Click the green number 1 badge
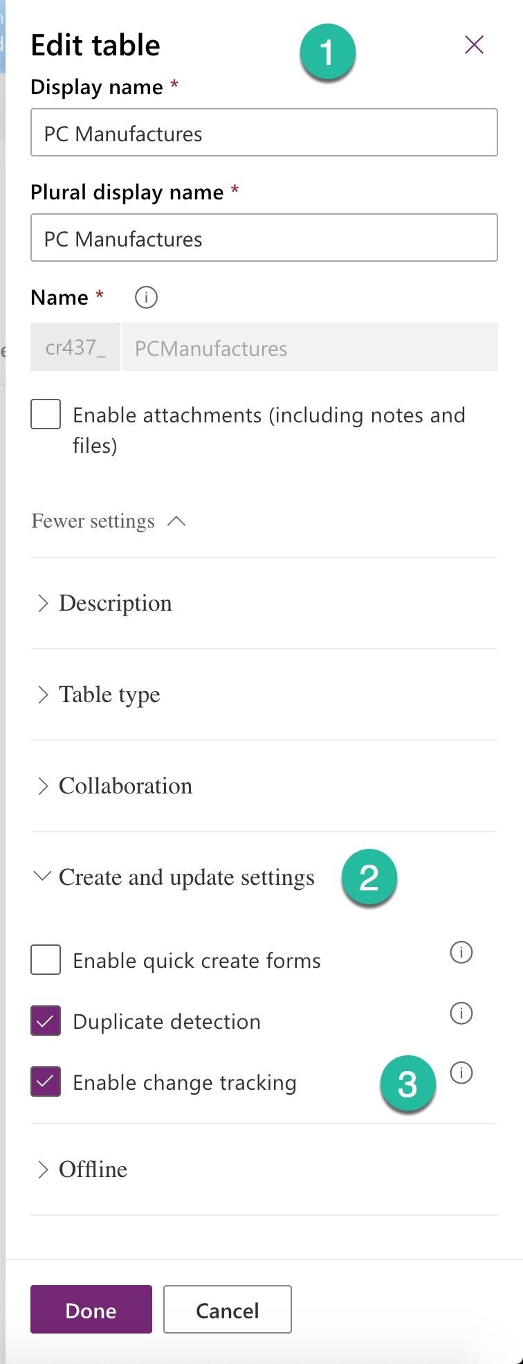Viewport: 523px width, 1364px height. tap(327, 53)
